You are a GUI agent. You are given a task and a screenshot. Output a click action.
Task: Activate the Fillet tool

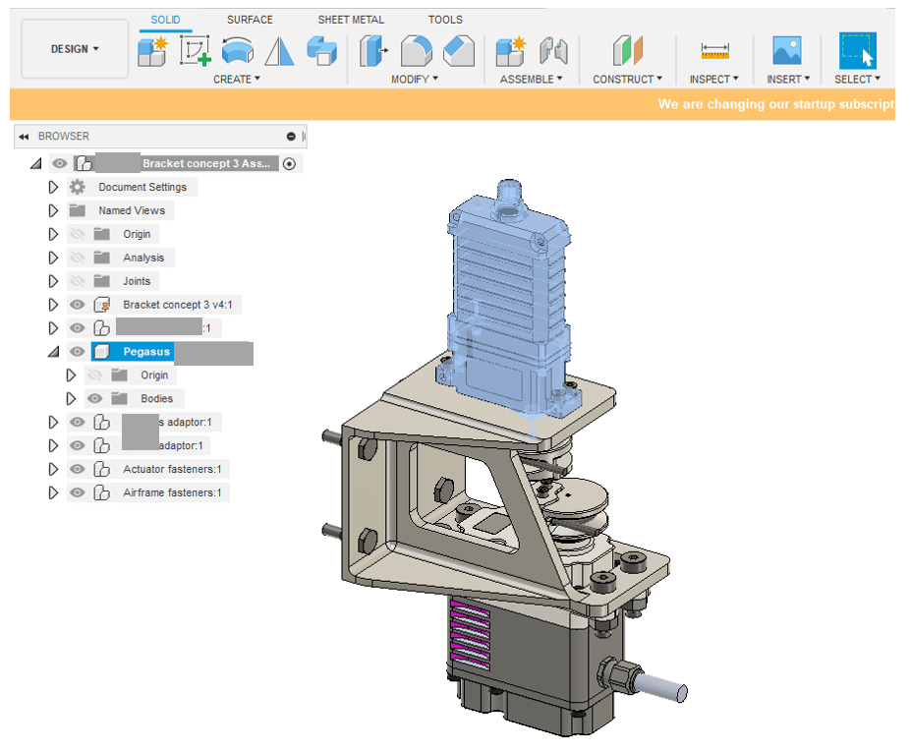416,51
